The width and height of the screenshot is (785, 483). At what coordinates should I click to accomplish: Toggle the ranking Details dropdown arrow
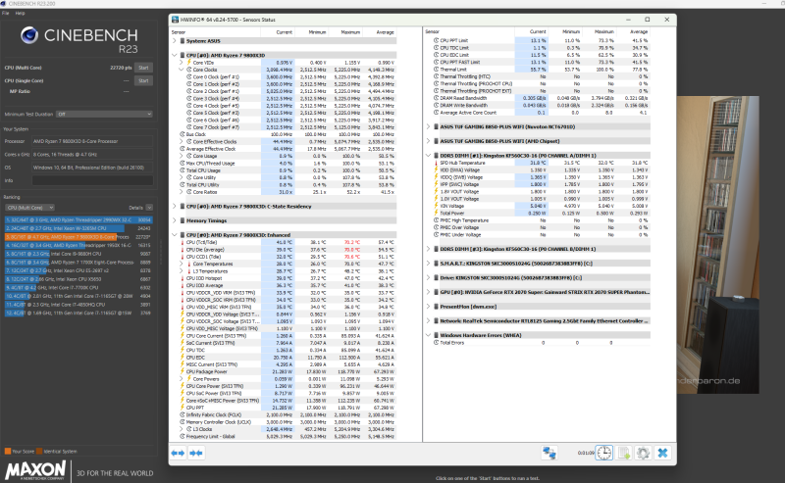click(149, 208)
